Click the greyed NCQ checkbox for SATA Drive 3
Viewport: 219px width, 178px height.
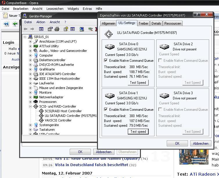pos(160,109)
